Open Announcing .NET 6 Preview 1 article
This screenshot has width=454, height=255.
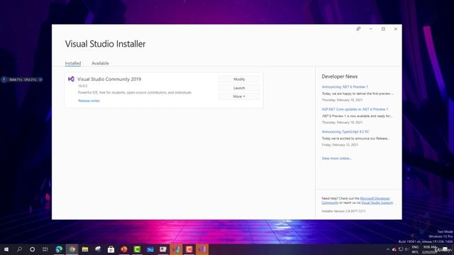pyautogui.click(x=345, y=86)
